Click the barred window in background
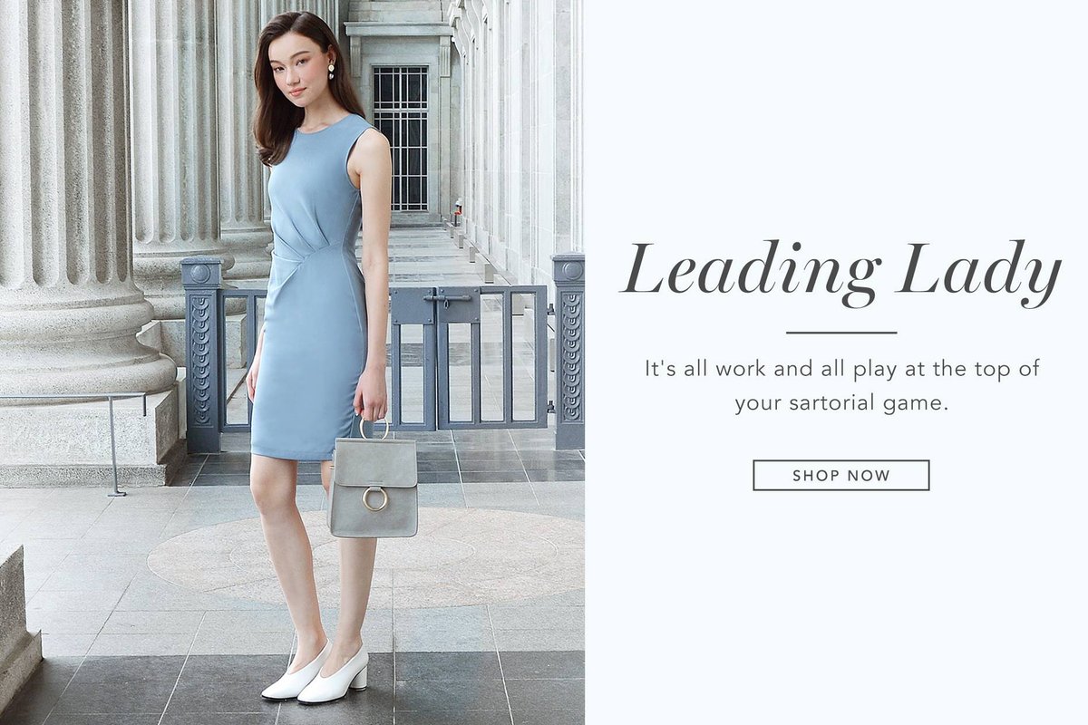Image resolution: width=1088 pixels, height=725 pixels. point(400,138)
